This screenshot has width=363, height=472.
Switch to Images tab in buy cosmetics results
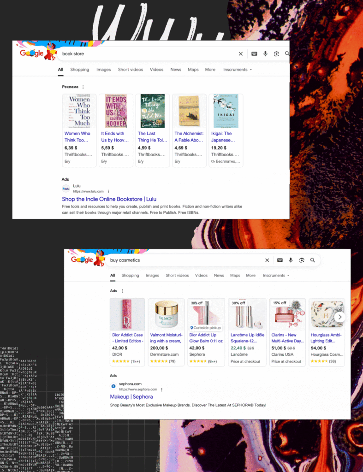(152, 276)
